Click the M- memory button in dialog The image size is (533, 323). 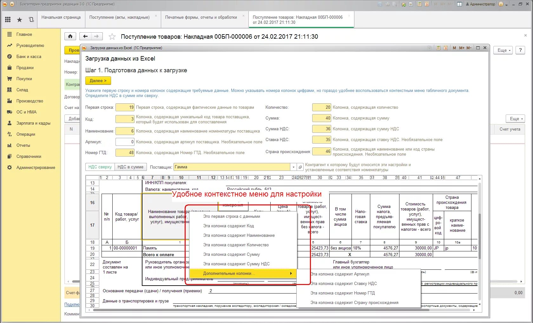(x=469, y=48)
